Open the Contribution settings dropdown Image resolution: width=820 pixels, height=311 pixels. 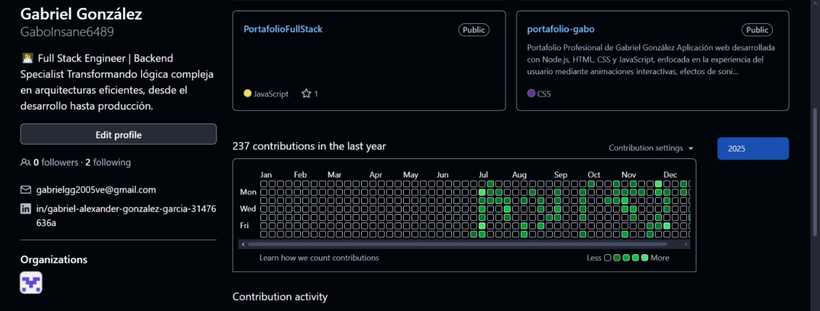click(650, 148)
